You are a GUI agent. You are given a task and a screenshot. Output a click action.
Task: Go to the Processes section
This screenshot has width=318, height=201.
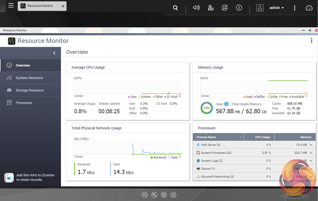pos(24,103)
